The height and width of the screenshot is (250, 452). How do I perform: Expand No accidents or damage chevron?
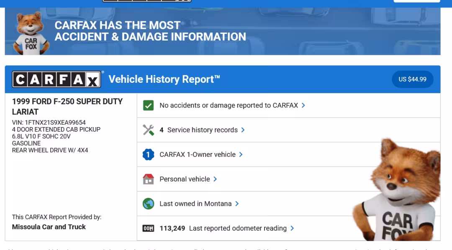(303, 105)
